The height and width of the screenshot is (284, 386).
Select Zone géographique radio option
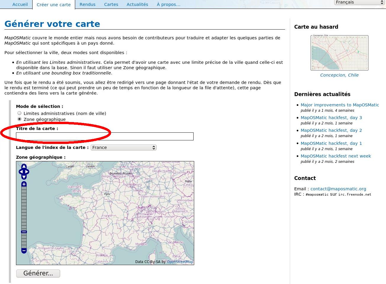[20, 119]
